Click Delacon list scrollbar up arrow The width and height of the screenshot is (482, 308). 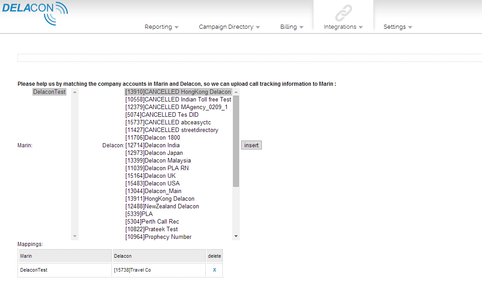(x=236, y=92)
